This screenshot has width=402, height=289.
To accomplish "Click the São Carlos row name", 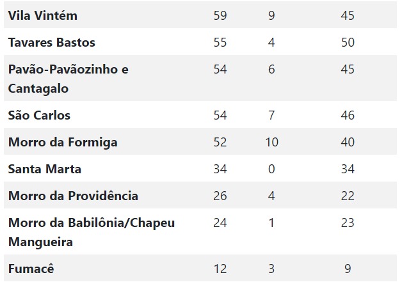I will tap(39, 116).
